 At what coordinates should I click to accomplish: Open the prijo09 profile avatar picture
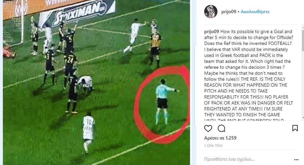pos(211,12)
